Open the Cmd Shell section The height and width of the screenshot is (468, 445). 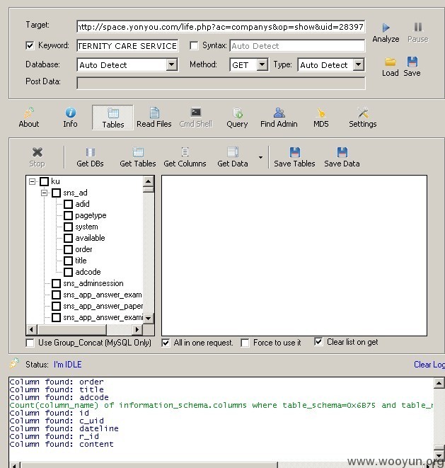[x=196, y=118]
